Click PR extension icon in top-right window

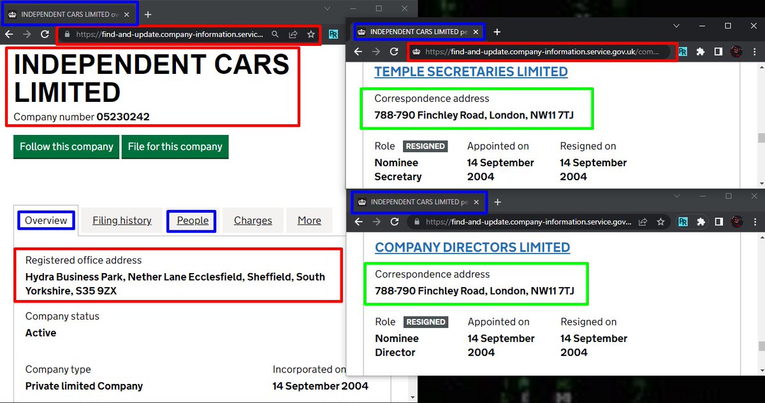click(683, 52)
